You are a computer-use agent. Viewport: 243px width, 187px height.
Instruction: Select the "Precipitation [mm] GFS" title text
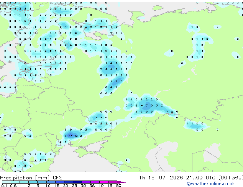pyautogui.click(x=31, y=178)
